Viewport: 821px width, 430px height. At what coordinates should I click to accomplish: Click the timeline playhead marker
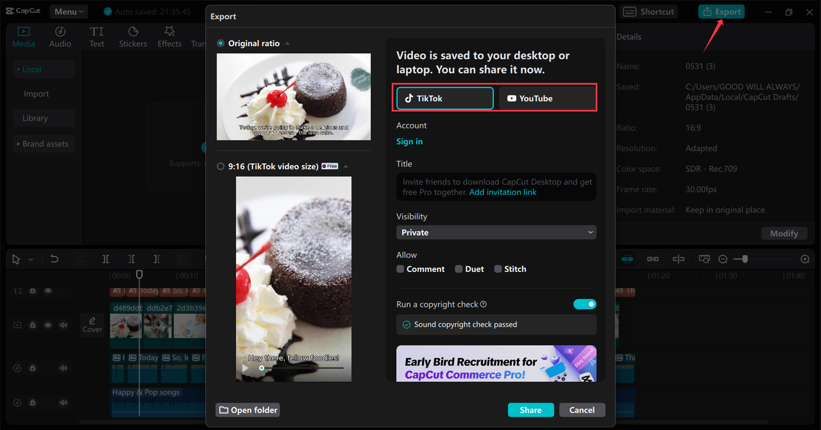(x=139, y=275)
